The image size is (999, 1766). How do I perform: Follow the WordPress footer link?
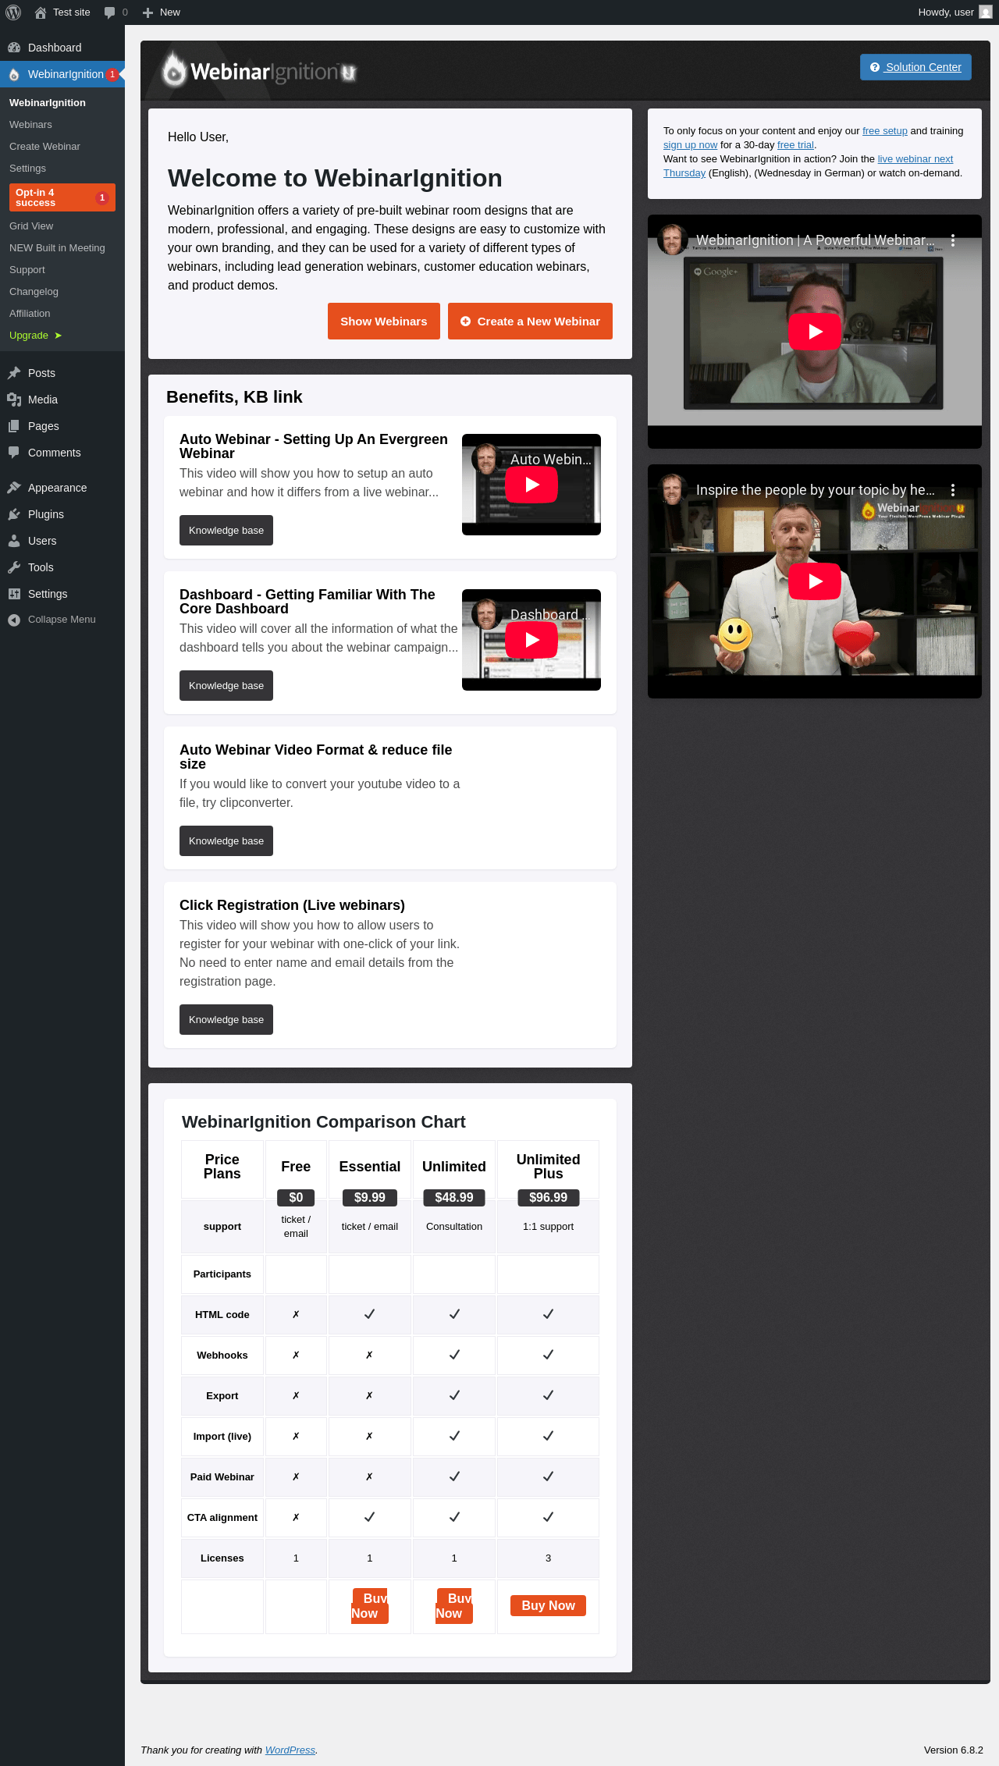290,1750
